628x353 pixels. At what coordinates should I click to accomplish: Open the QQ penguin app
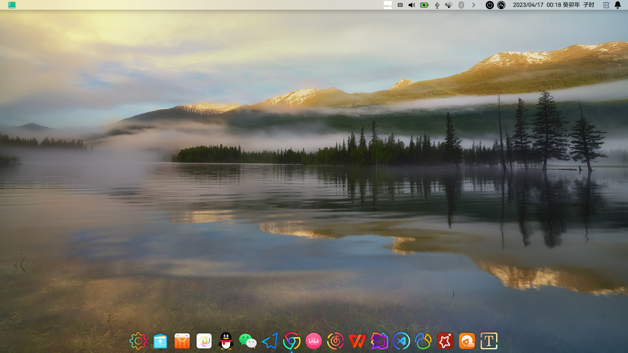click(x=226, y=341)
